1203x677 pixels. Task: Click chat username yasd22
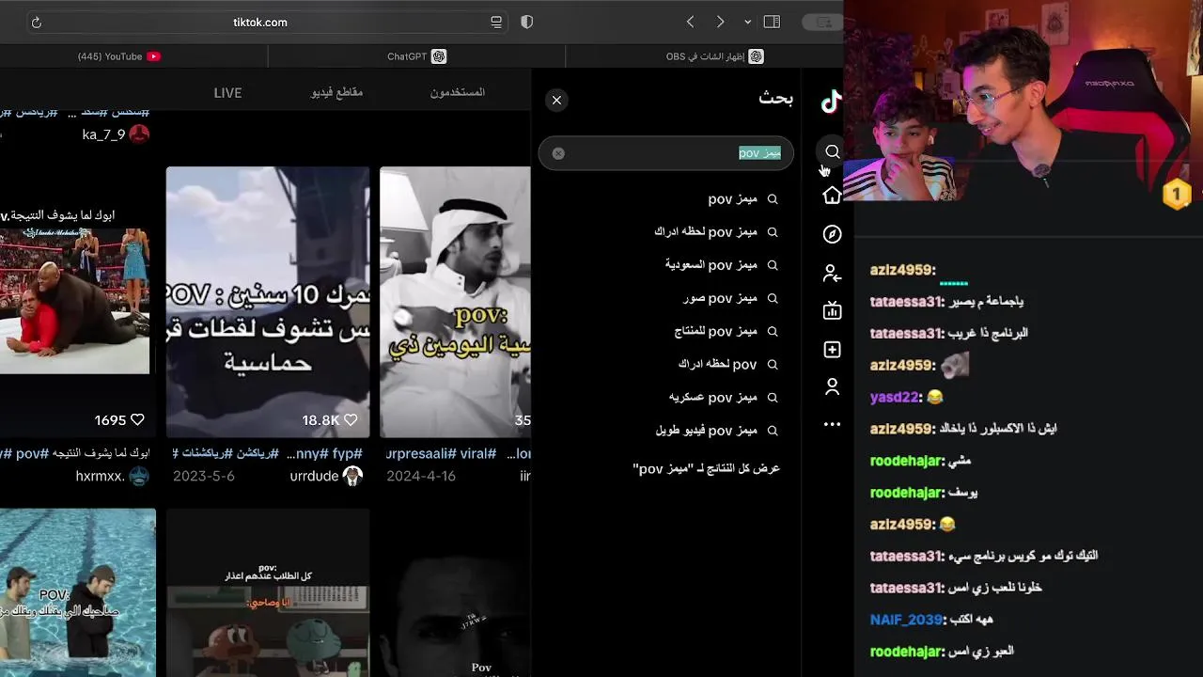point(894,397)
